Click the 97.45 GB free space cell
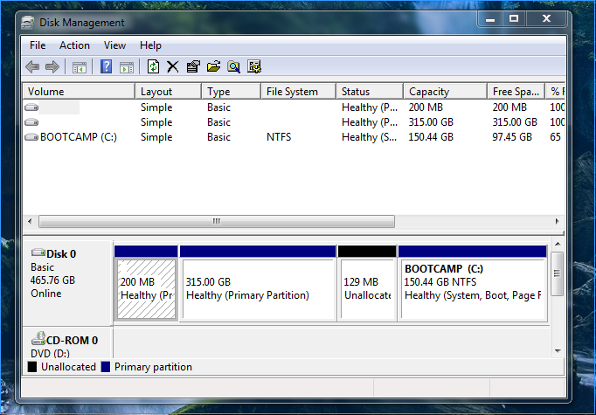 point(512,137)
